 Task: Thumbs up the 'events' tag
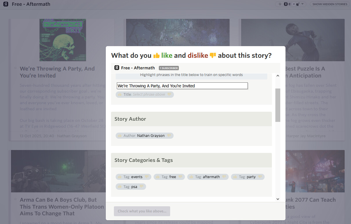(119, 177)
